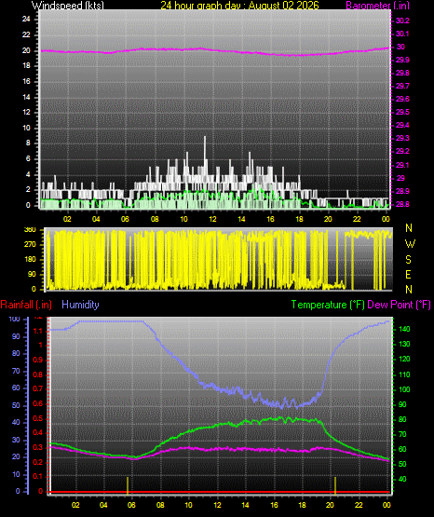Select the compass letter "S"
434x517 pixels.
(408, 260)
